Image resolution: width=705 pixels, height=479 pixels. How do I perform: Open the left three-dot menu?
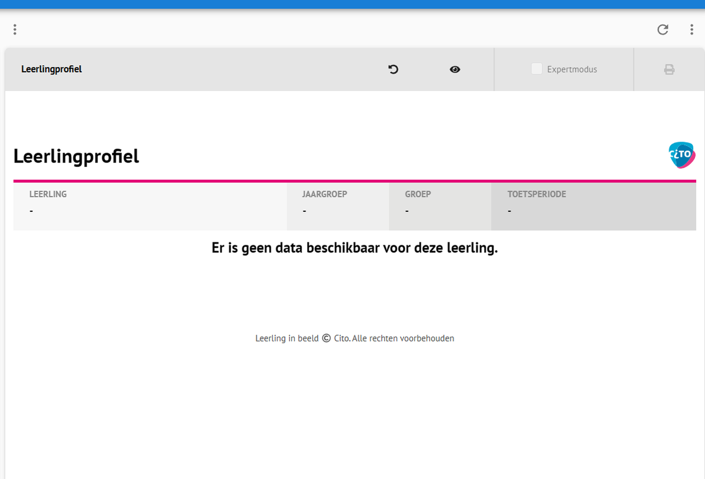(x=15, y=29)
